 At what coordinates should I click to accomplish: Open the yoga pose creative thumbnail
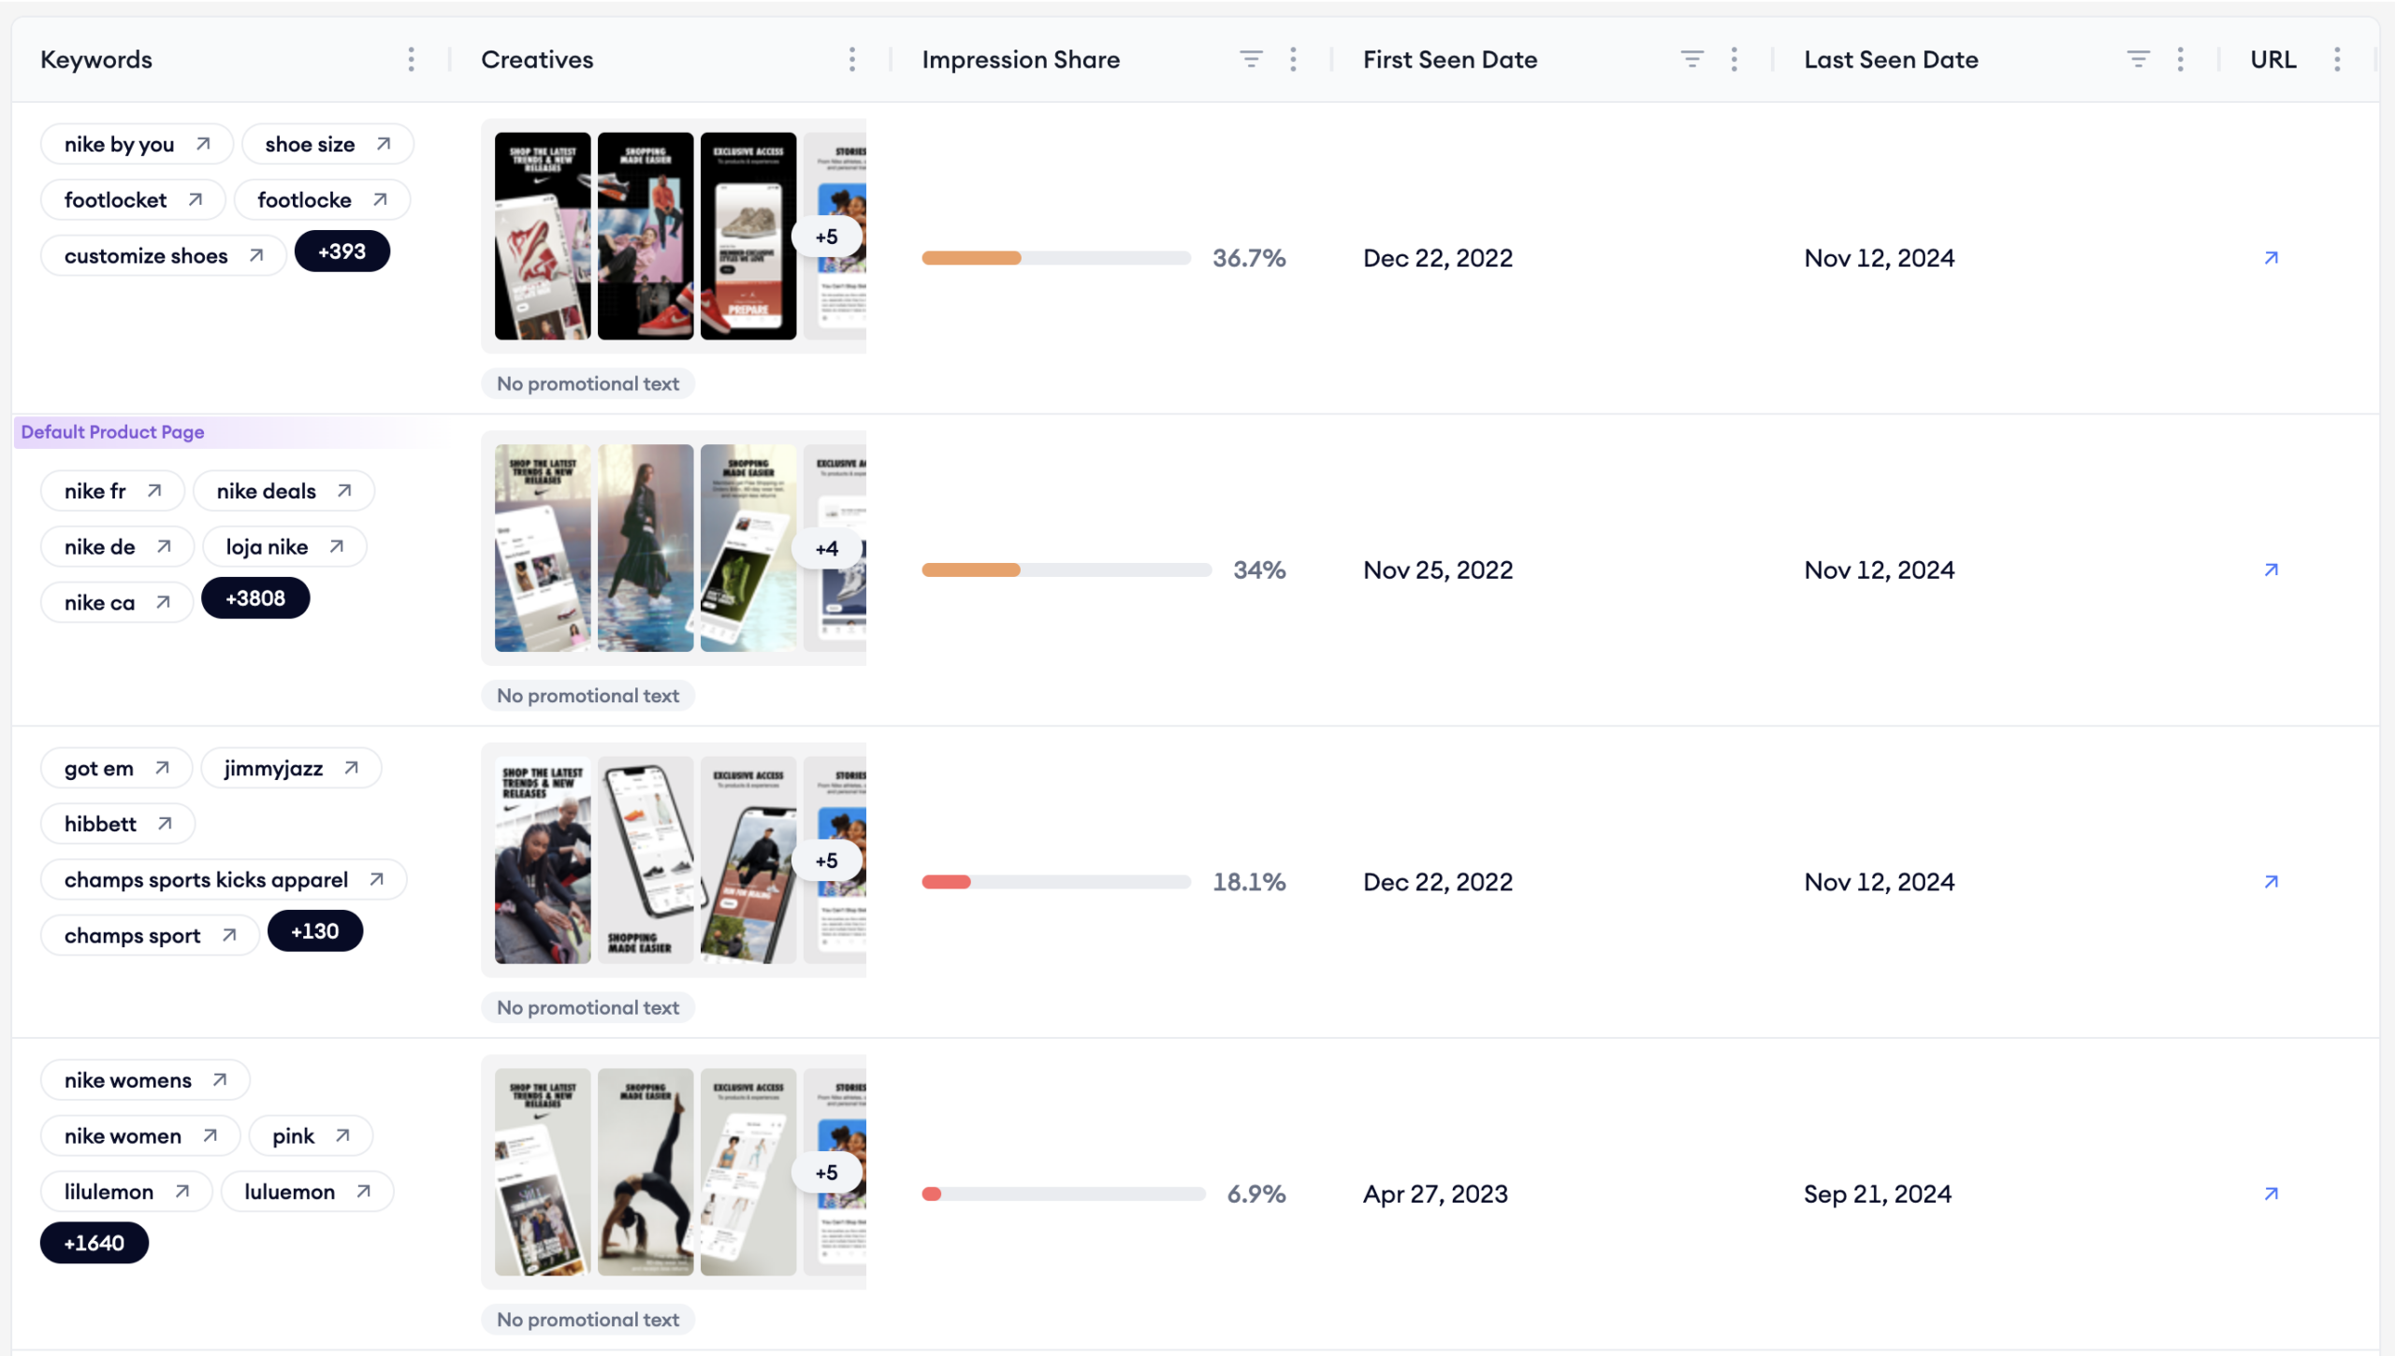tap(646, 1172)
